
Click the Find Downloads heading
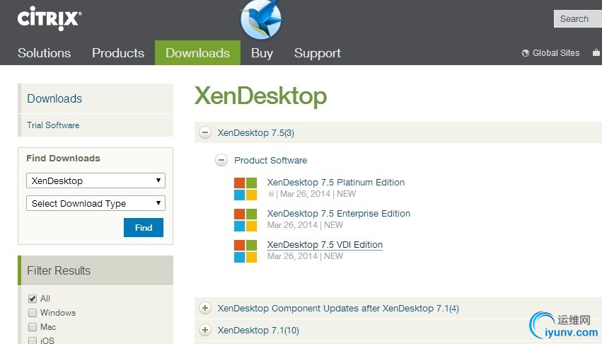coord(64,159)
